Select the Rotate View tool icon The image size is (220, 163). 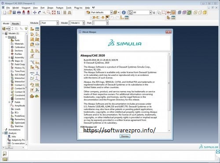pos(40,13)
